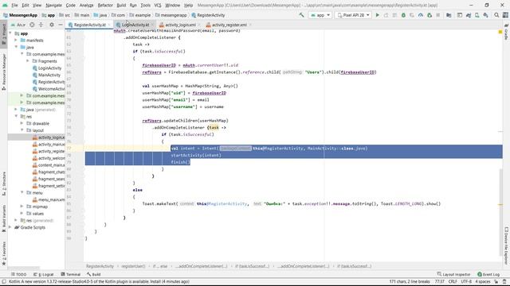Click Apply Changes and Restart Activity icon
The width and height of the screenshot is (510, 286).
(386, 15)
